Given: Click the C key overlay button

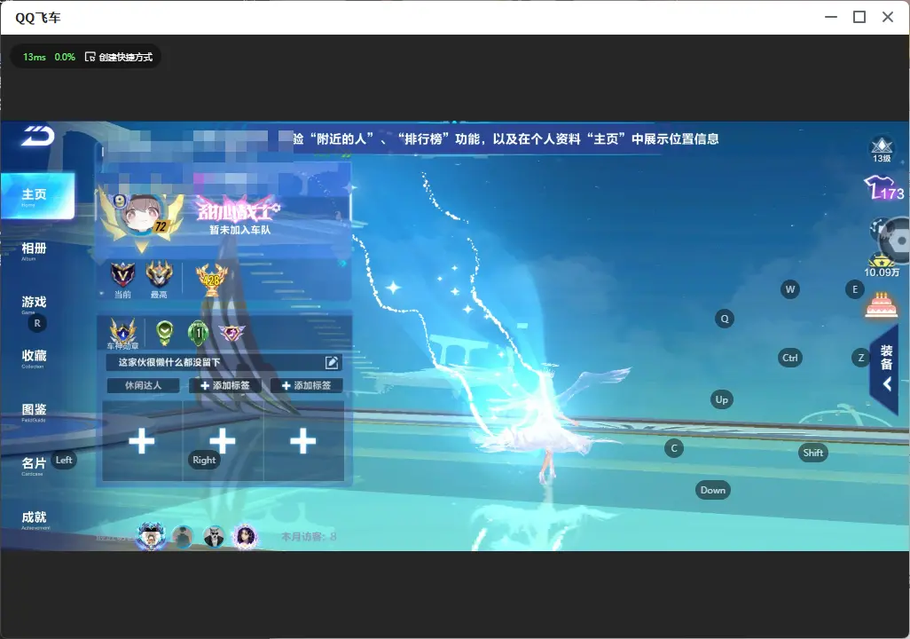Looking at the screenshot, I should [674, 448].
